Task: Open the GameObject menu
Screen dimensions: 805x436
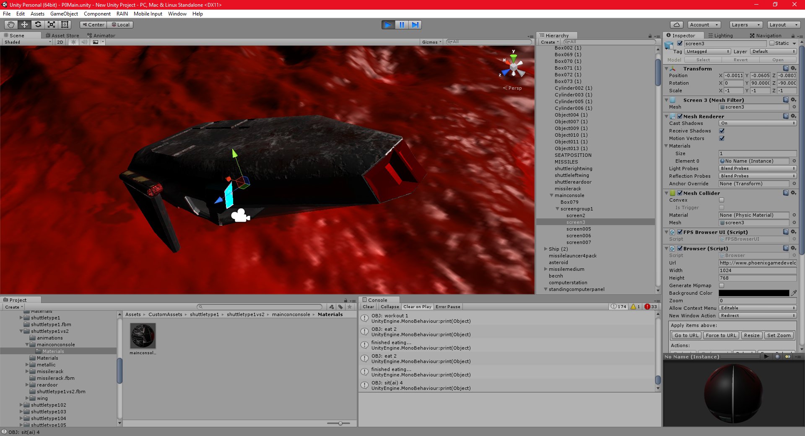Action: [x=64, y=14]
